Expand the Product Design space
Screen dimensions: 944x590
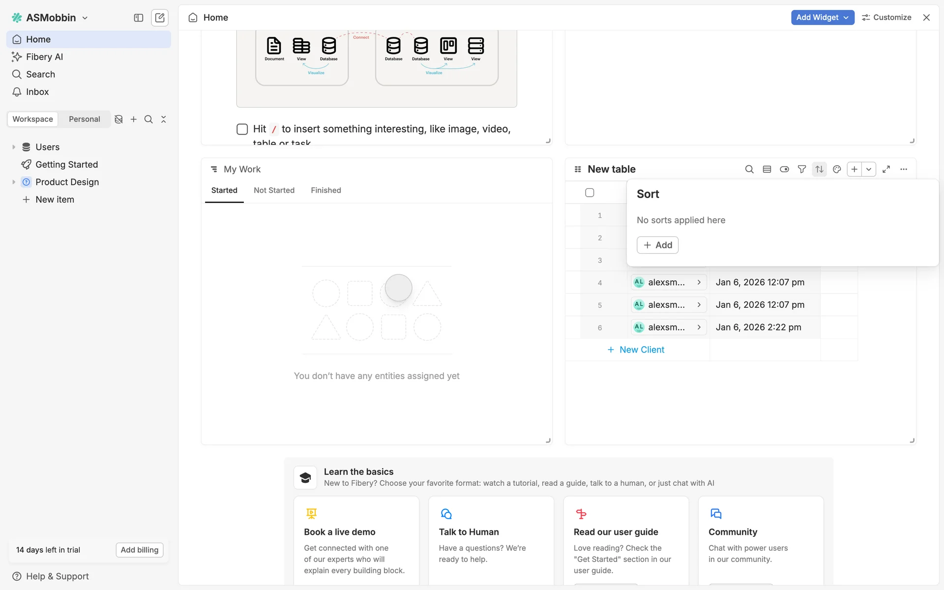(14, 182)
